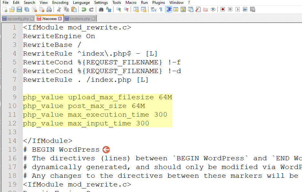Click the Save All toolbar icon
The width and height of the screenshot is (302, 192).
pos(27,9)
